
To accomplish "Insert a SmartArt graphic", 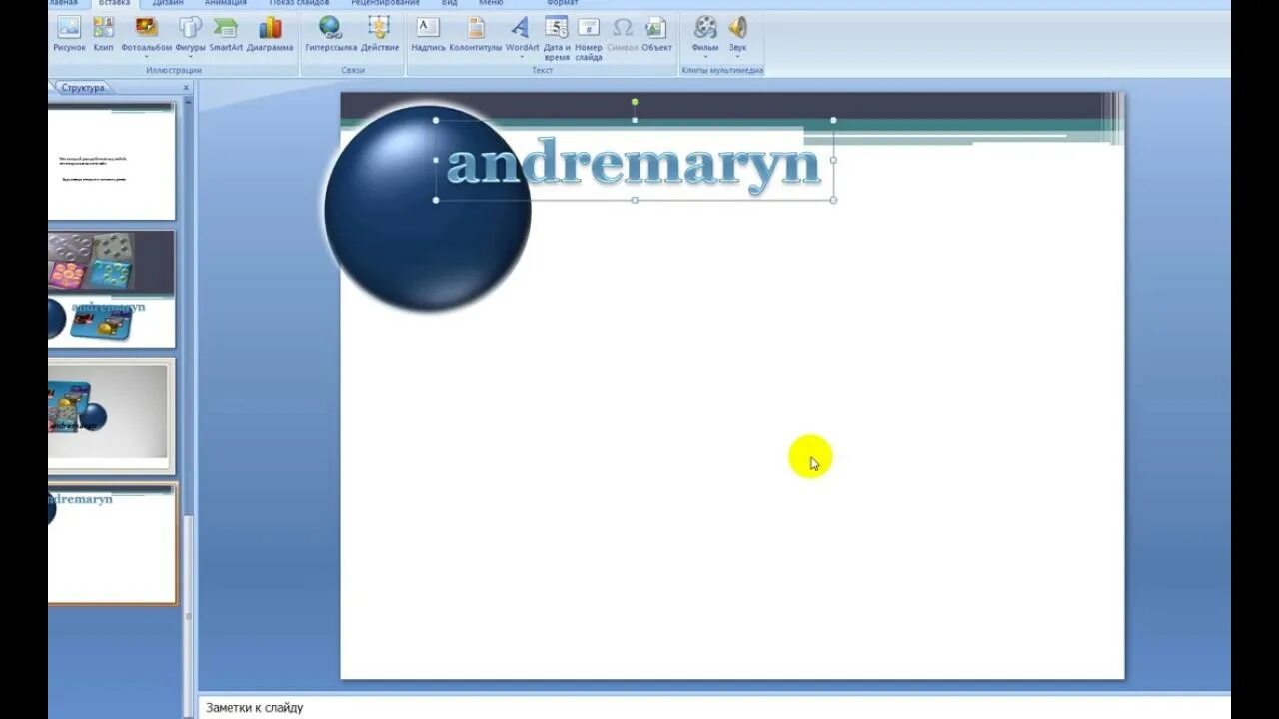I will coord(226,35).
